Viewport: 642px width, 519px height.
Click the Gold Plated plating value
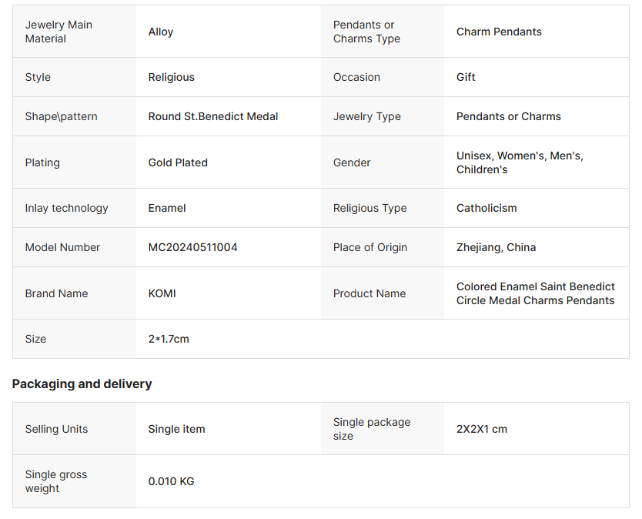pos(178,162)
